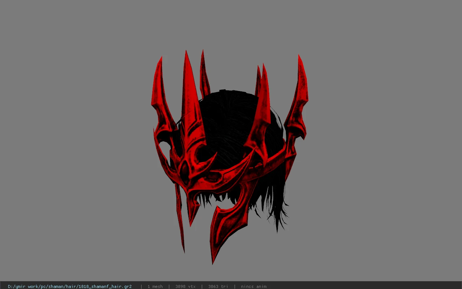Click the "3863 tri" triangle count

coord(218,286)
